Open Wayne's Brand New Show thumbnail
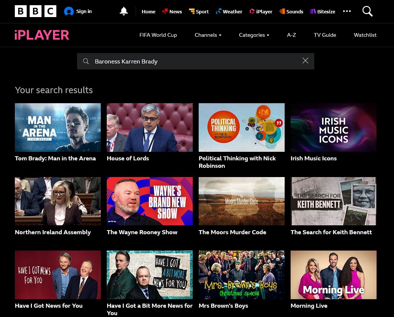Viewport: 394px width, 317px height. click(150, 201)
